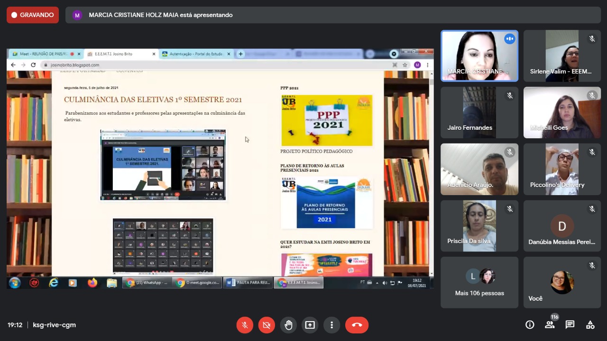Open the file explorer folder in taskbar
Image resolution: width=607 pixels, height=341 pixels.
(x=111, y=283)
